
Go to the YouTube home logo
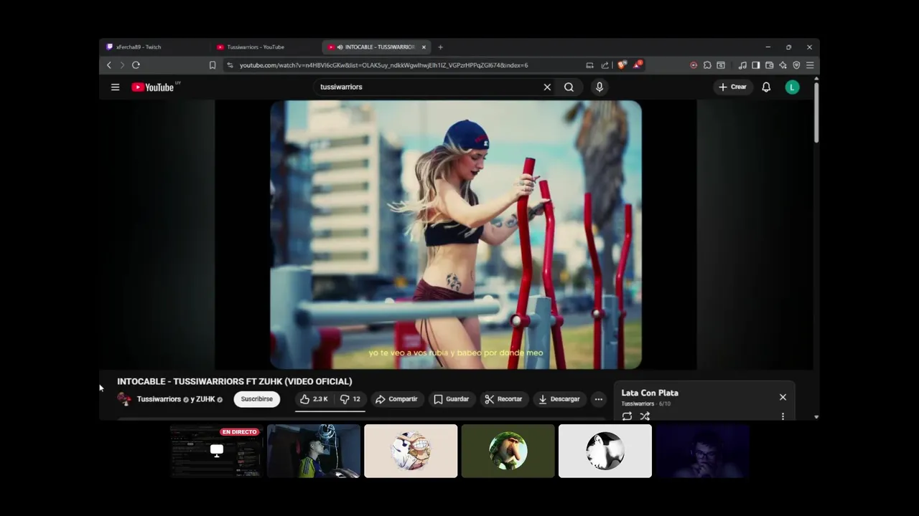click(x=153, y=87)
